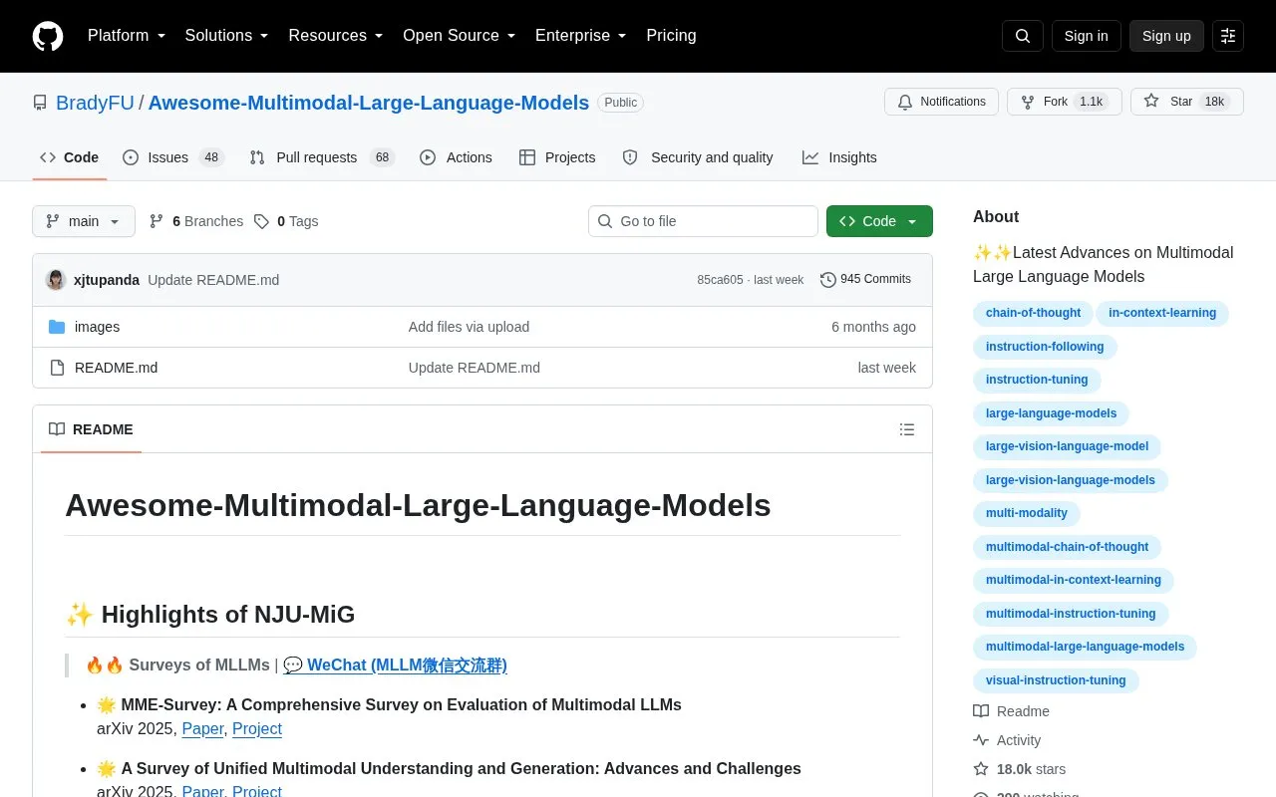Click the in-context-learning topic tag
This screenshot has width=1276, height=797.
(x=1162, y=313)
